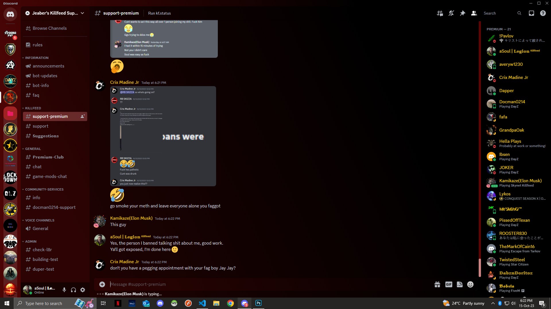This screenshot has width=551, height=309.
Task: Toggle microphone mute
Action: [64, 290]
